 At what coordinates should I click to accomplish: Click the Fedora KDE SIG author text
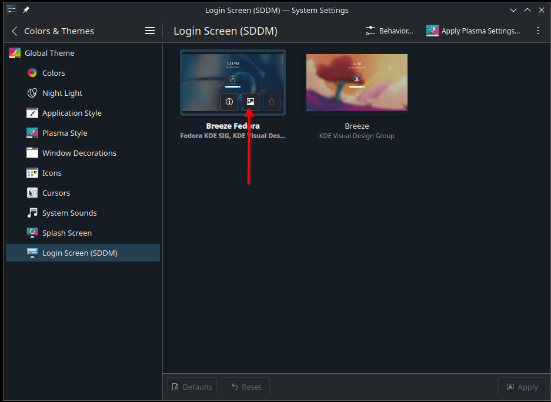pos(233,136)
